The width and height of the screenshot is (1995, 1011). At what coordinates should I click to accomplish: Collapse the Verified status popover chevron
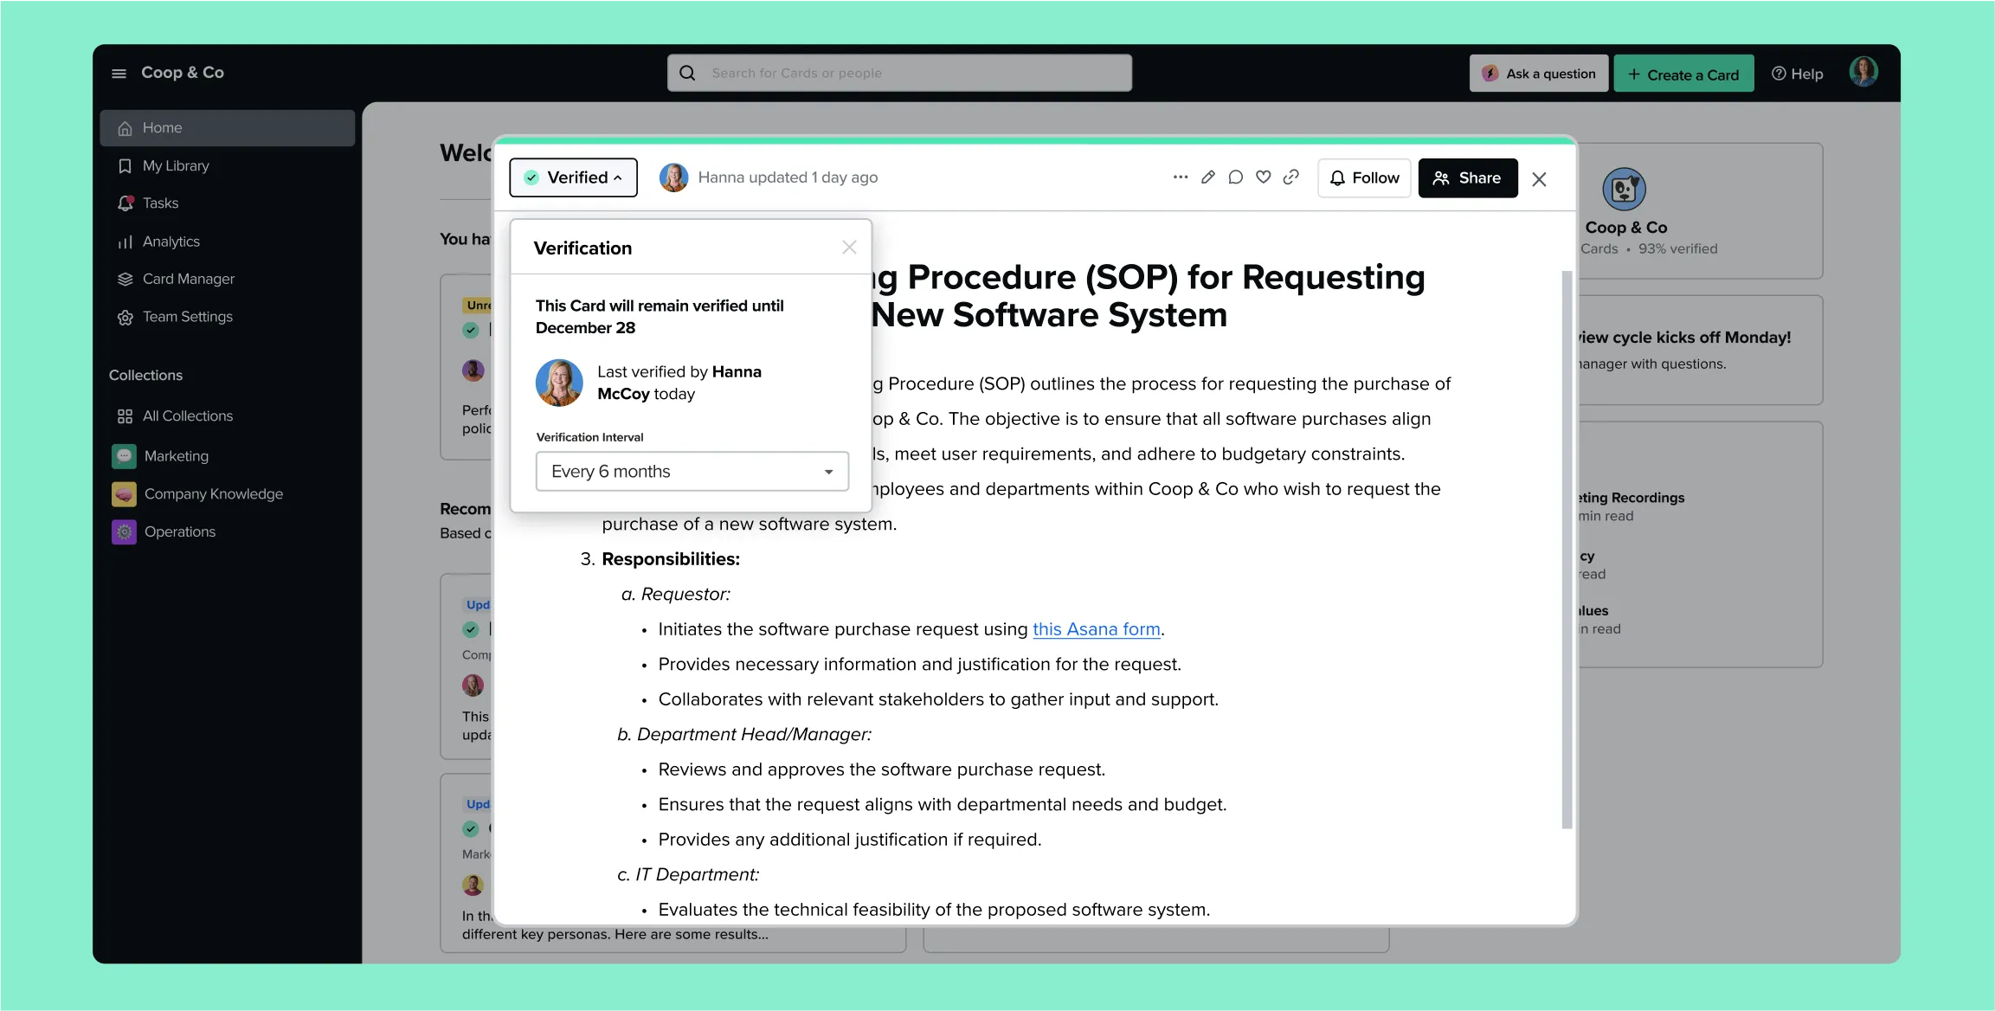click(x=618, y=177)
